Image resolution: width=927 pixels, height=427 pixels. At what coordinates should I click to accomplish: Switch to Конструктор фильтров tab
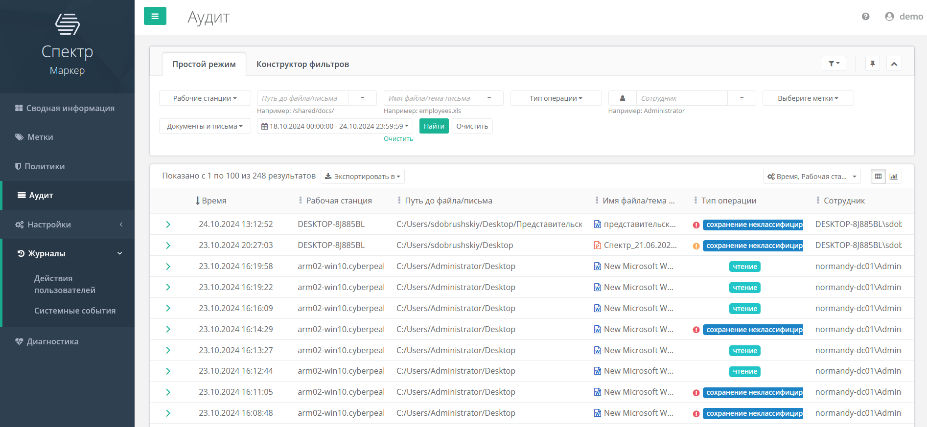(302, 65)
